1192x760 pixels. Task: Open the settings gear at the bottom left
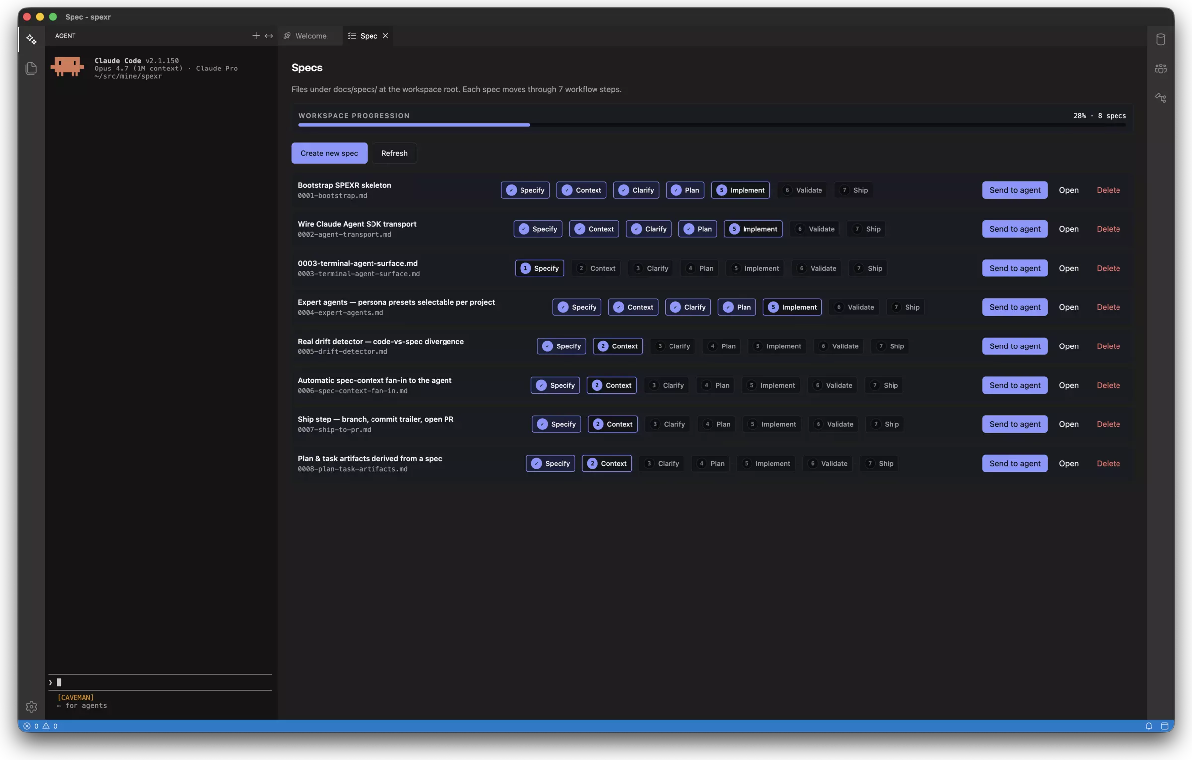click(31, 706)
